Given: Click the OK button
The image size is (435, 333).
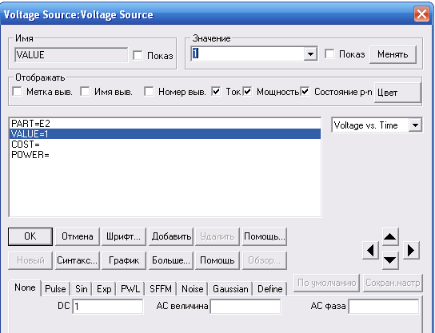Looking at the screenshot, I should (30, 236).
